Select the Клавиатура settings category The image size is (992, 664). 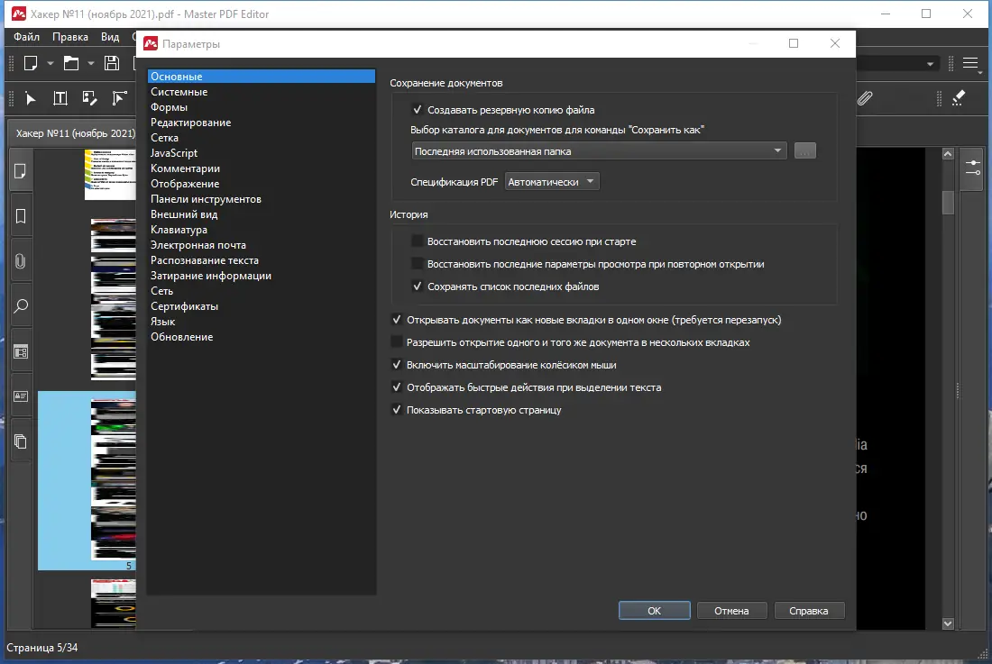coord(262,230)
